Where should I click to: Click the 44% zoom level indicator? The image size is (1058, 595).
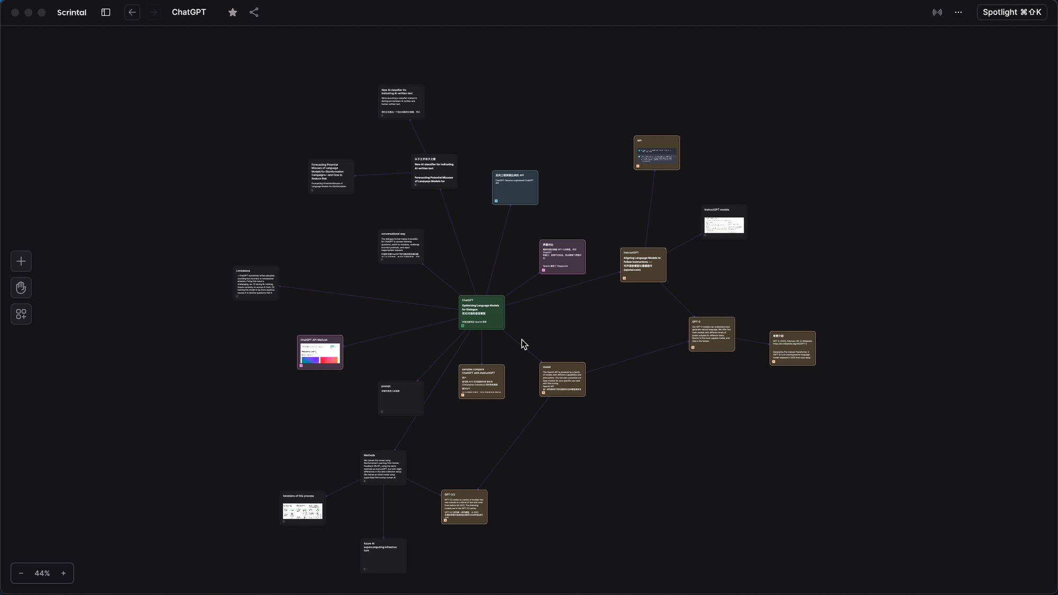(42, 573)
